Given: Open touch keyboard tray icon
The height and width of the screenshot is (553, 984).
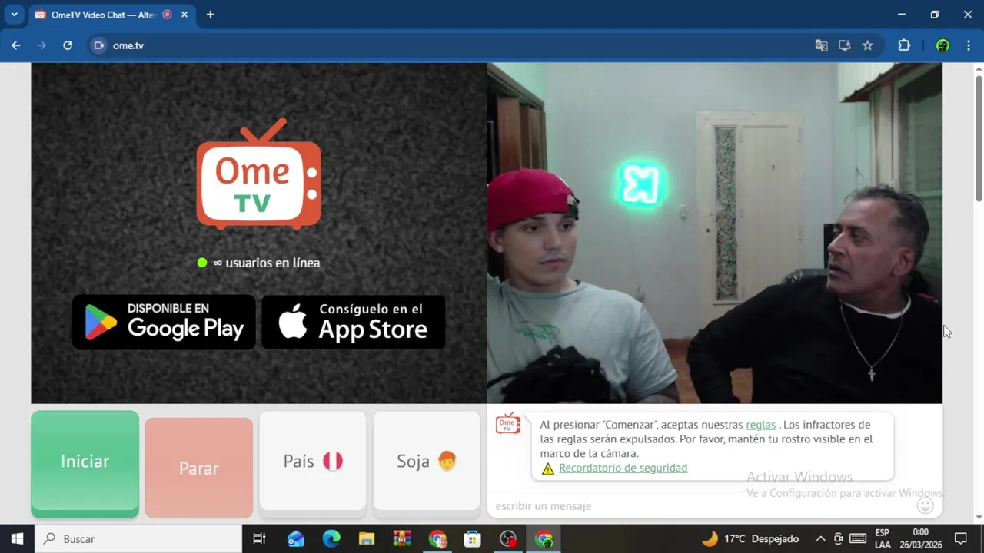Looking at the screenshot, I should [858, 538].
